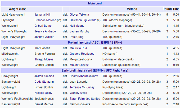
Task: Open Jamahal Hill's fighter page link
Action: (42, 14)
